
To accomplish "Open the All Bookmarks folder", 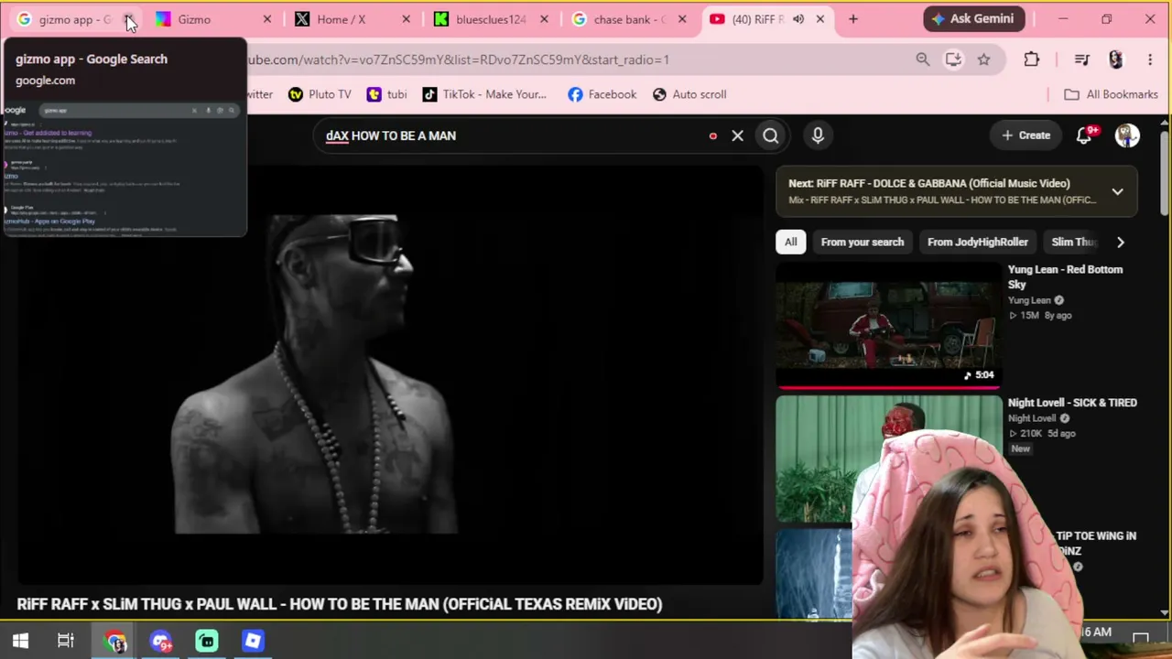I will (x=1111, y=94).
